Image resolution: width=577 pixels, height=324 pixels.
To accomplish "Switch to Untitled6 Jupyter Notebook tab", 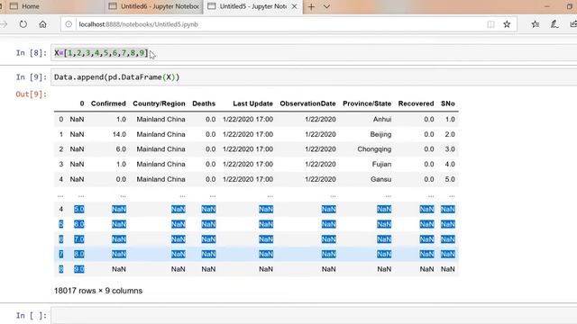I will 154,6.
